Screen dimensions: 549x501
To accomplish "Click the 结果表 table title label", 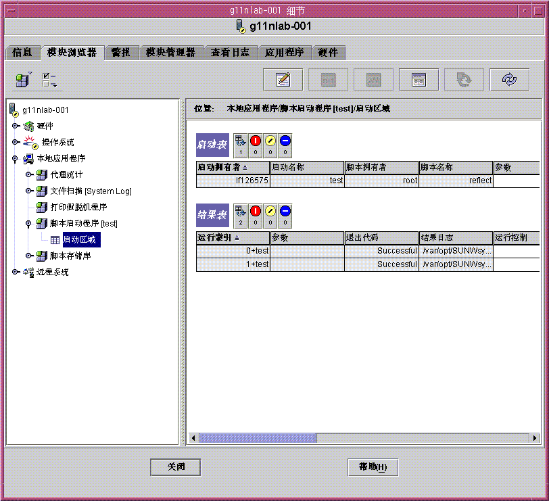I will 212,215.
